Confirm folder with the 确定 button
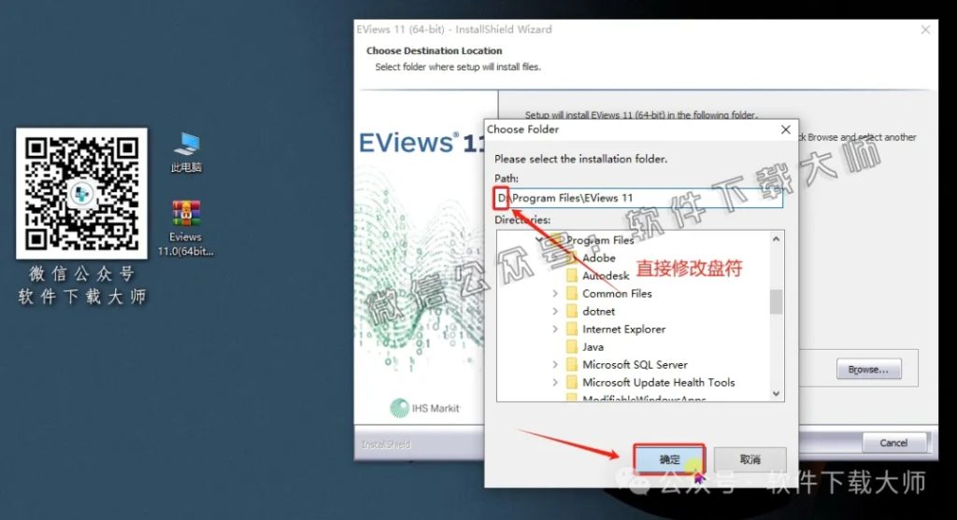This screenshot has height=520, width=957. [669, 459]
